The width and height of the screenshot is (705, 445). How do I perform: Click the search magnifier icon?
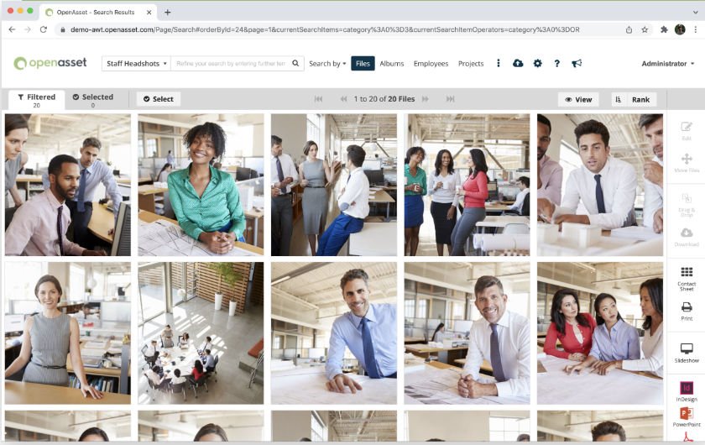295,64
